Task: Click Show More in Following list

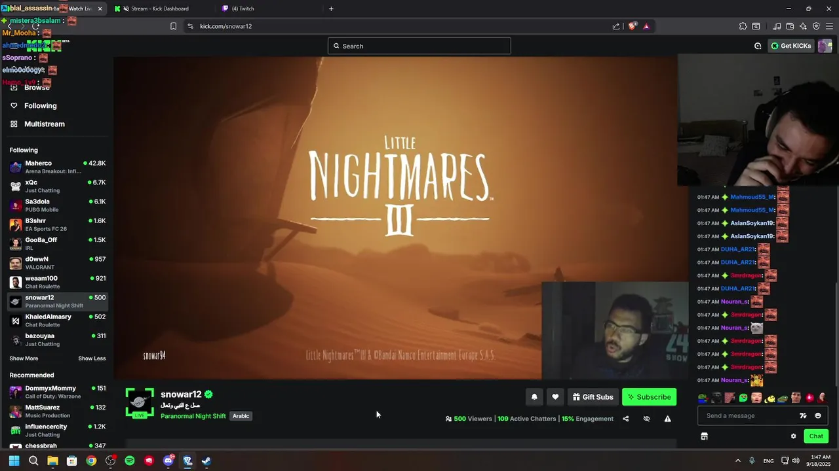Action: click(x=24, y=358)
